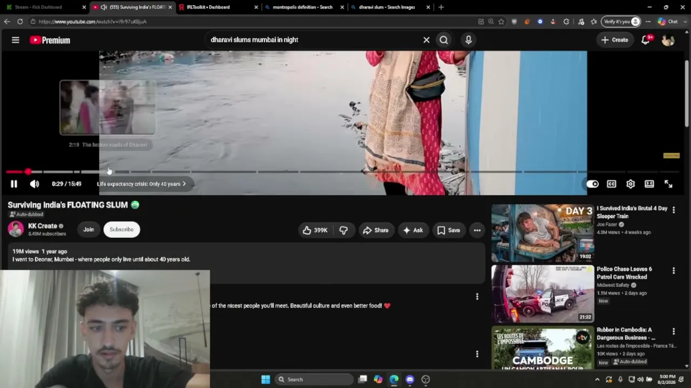Image resolution: width=691 pixels, height=388 pixels.
Task: Open the Windows Start menu
Action: coord(266,379)
